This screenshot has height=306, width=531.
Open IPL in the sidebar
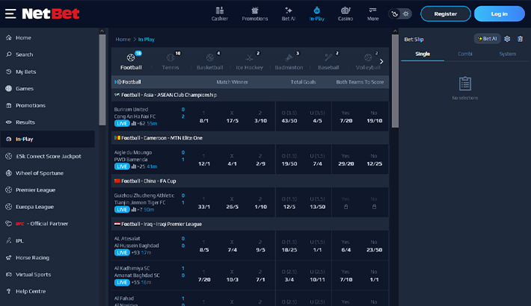[48, 241]
